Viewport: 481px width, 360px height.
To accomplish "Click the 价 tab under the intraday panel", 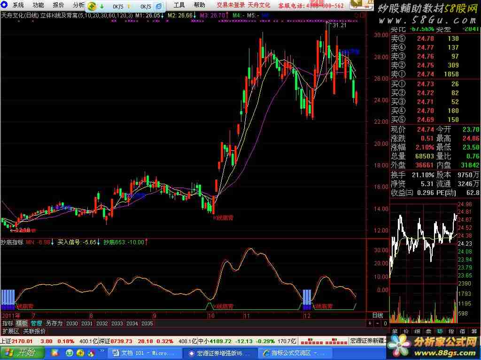I will tap(406, 331).
